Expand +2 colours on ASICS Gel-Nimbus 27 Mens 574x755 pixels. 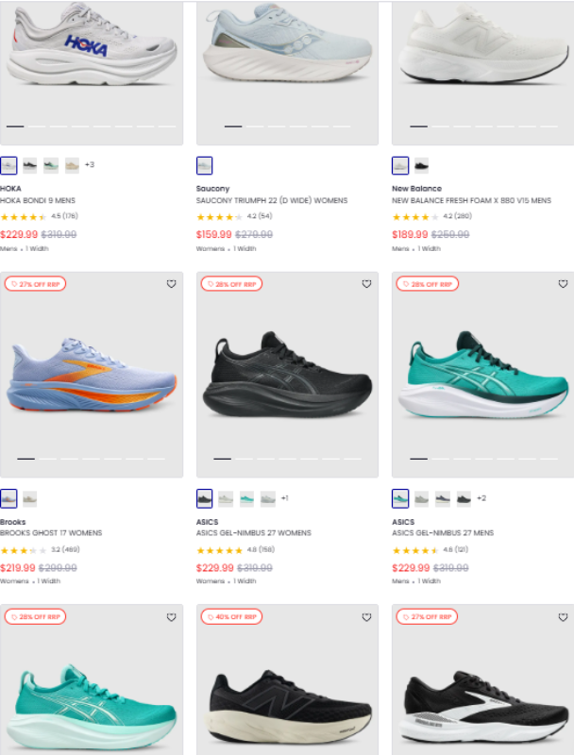(x=481, y=498)
